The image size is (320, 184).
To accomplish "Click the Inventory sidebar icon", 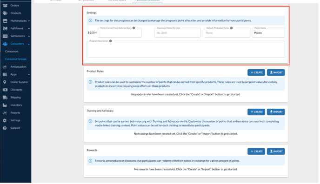I will (5, 105).
